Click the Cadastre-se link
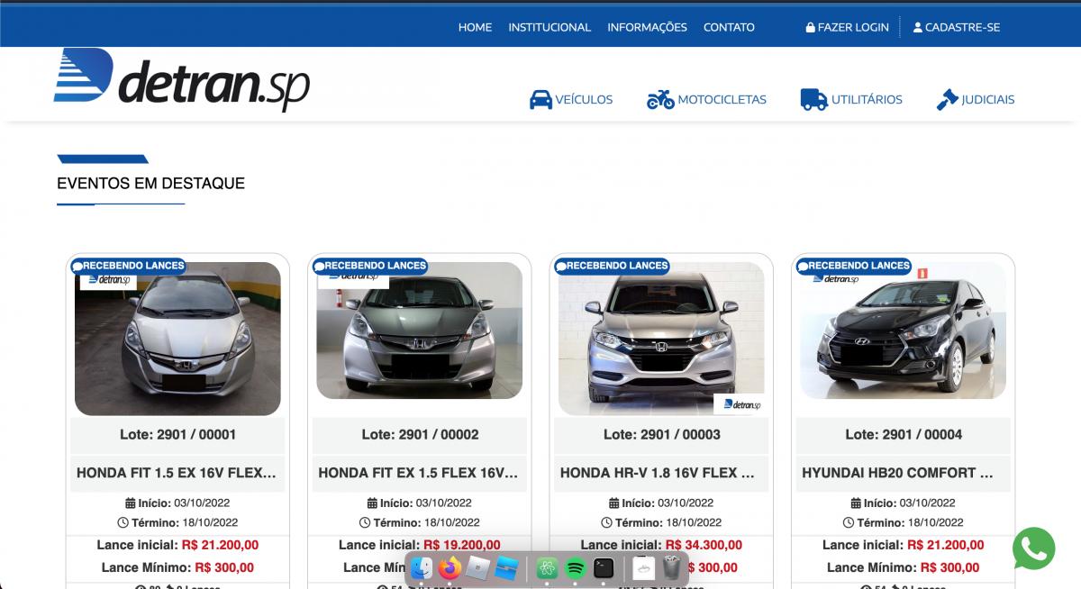Image resolution: width=1081 pixels, height=589 pixels. coord(957,28)
